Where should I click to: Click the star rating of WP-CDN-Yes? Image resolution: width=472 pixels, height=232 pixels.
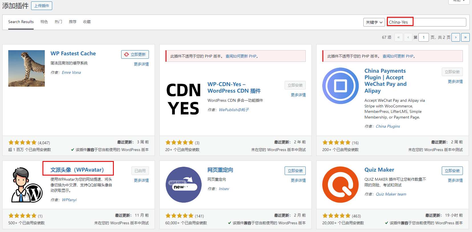click(x=179, y=143)
